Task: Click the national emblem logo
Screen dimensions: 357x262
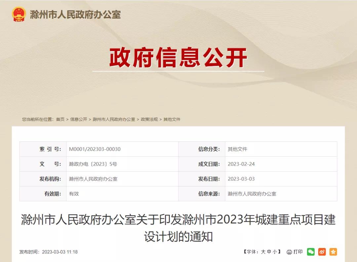Action: point(19,14)
